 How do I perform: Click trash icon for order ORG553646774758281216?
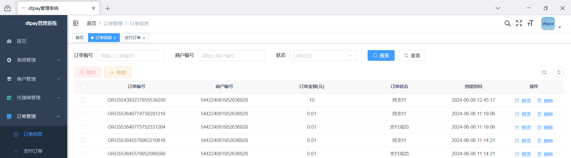point(539,114)
